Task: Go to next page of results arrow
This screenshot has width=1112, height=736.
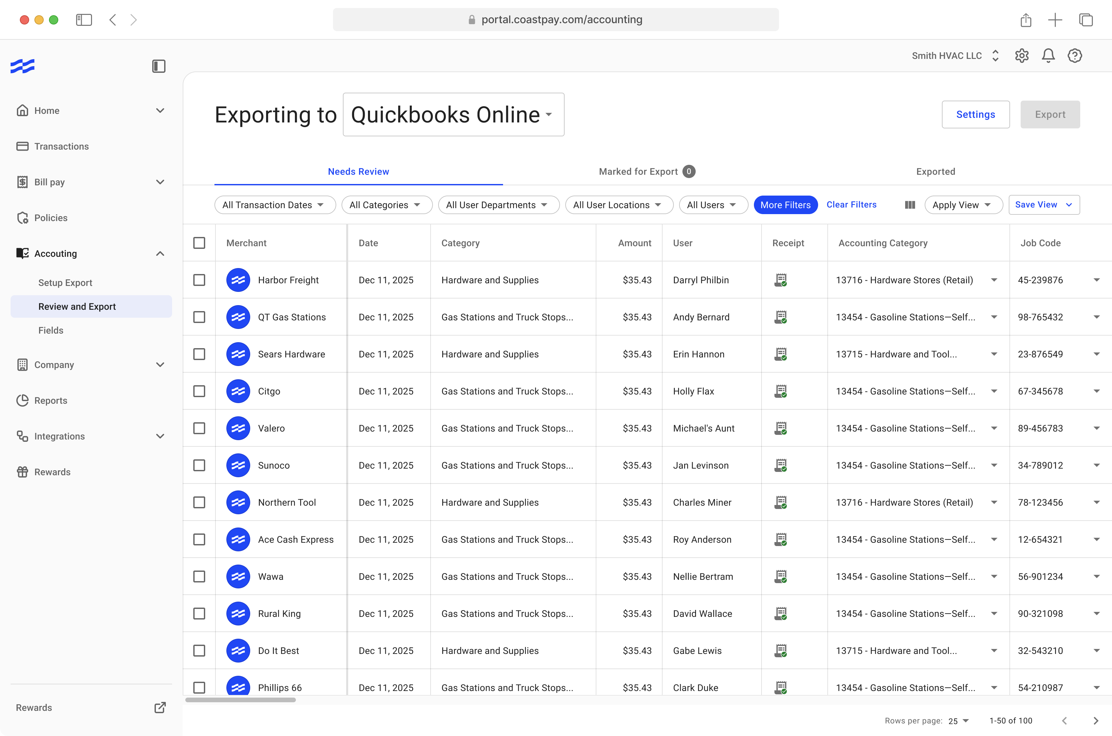Action: pyautogui.click(x=1095, y=720)
